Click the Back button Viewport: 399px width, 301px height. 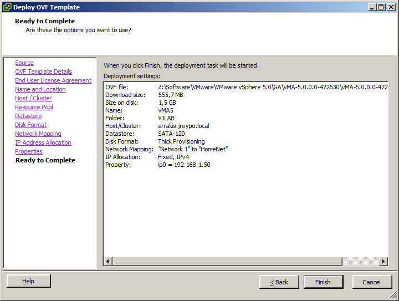point(279,282)
